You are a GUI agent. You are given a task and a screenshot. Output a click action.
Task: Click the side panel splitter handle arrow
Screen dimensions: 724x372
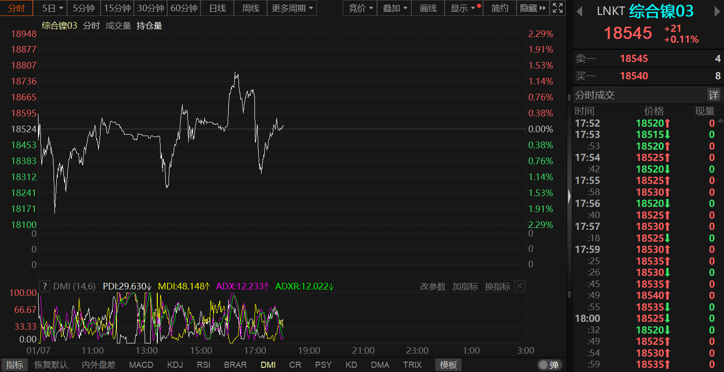click(x=570, y=196)
